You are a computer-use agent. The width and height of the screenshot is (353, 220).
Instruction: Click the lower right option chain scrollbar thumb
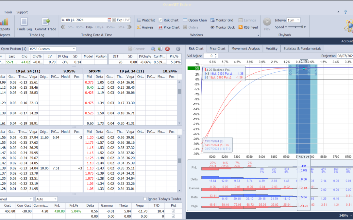179,161
